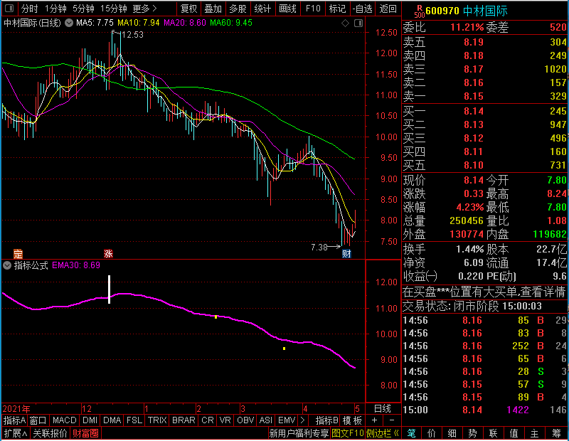Viewport: 569px width, 441px height.
Task: Select the 细 detail tab
Action: click(452, 433)
